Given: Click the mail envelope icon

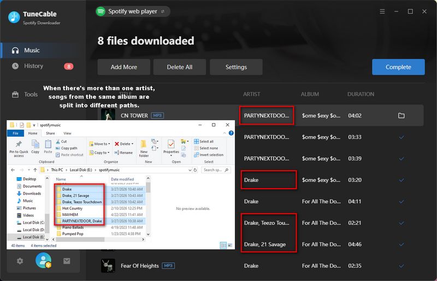Looking at the screenshot, I should click(x=67, y=261).
